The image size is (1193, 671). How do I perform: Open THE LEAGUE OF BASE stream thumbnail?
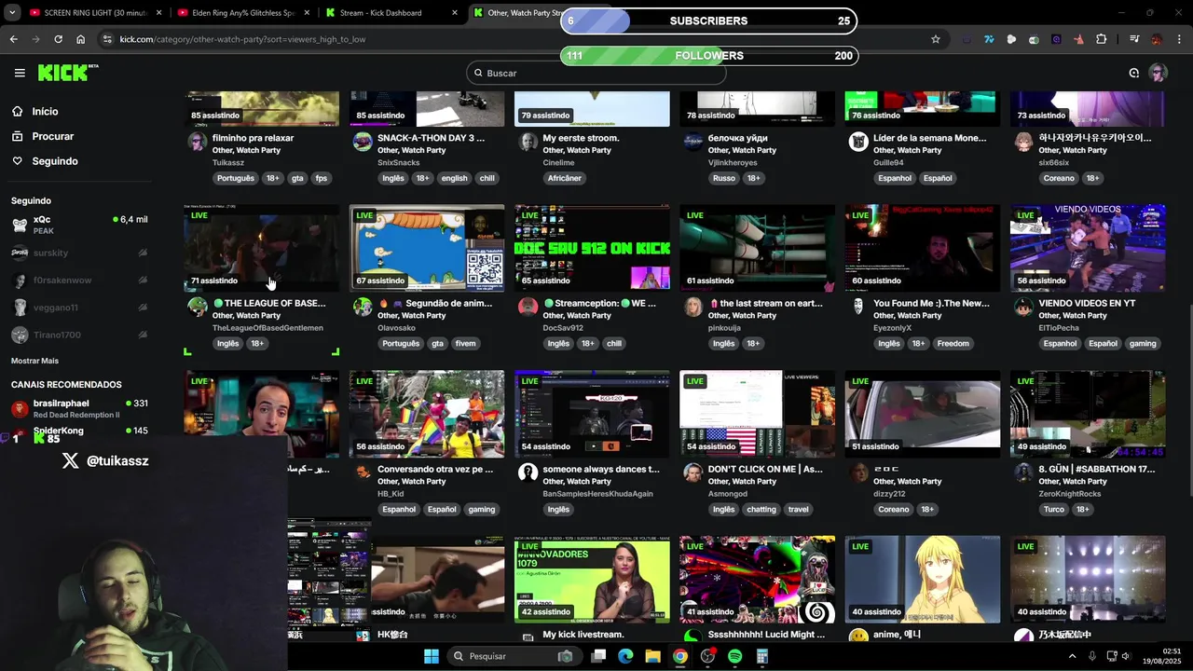262,248
